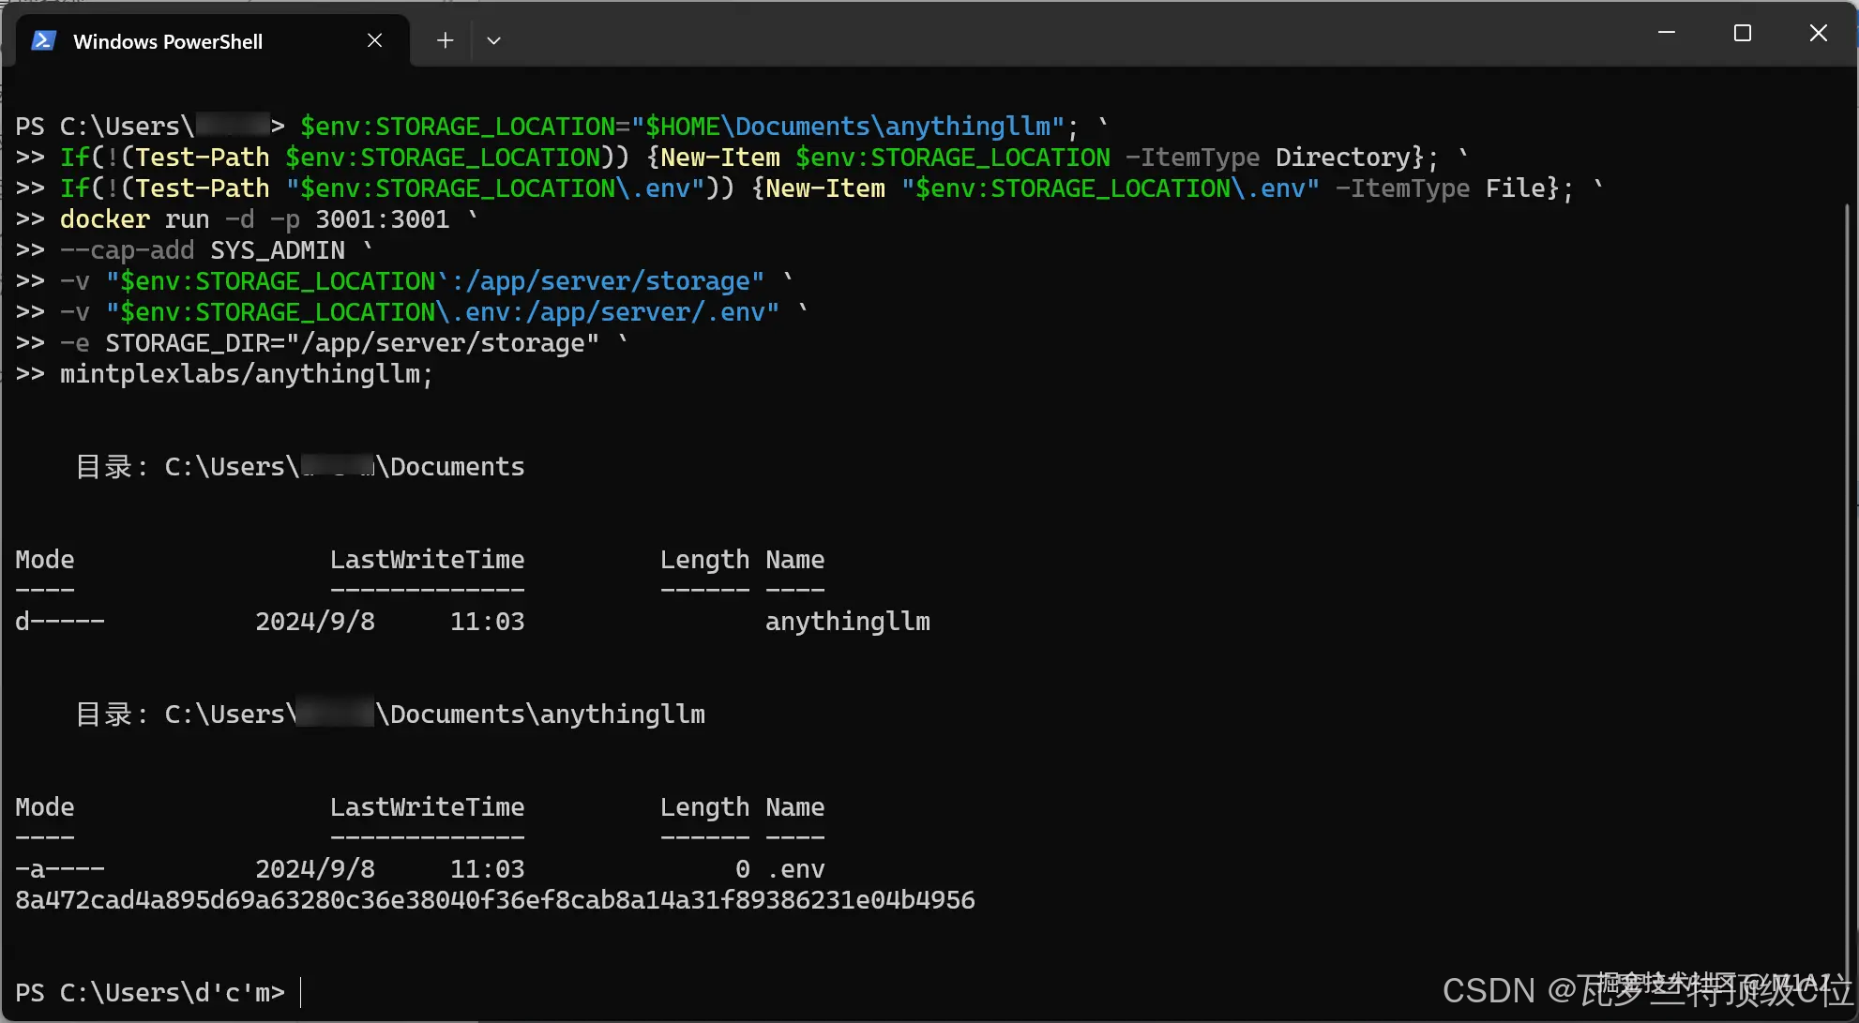1859x1023 pixels.
Task: Open a new terminal tab
Action: [x=446, y=40]
